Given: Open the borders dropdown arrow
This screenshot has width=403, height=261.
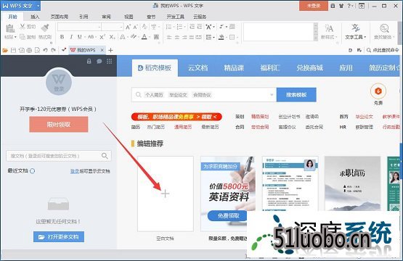Looking at the screenshot, I should pyautogui.click(x=237, y=38).
